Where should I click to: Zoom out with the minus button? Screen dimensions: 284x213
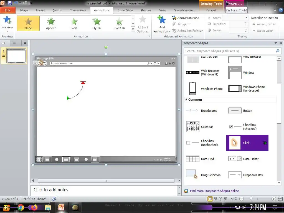coord(242,199)
